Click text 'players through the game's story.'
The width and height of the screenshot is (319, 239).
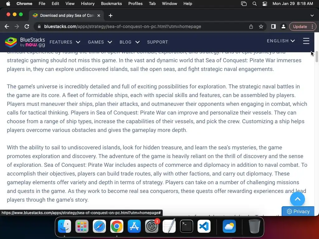tap(48, 200)
